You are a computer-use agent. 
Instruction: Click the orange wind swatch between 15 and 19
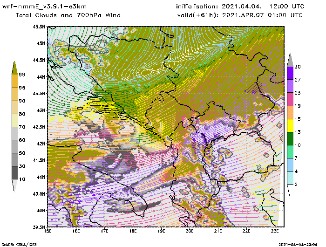pos(290,112)
